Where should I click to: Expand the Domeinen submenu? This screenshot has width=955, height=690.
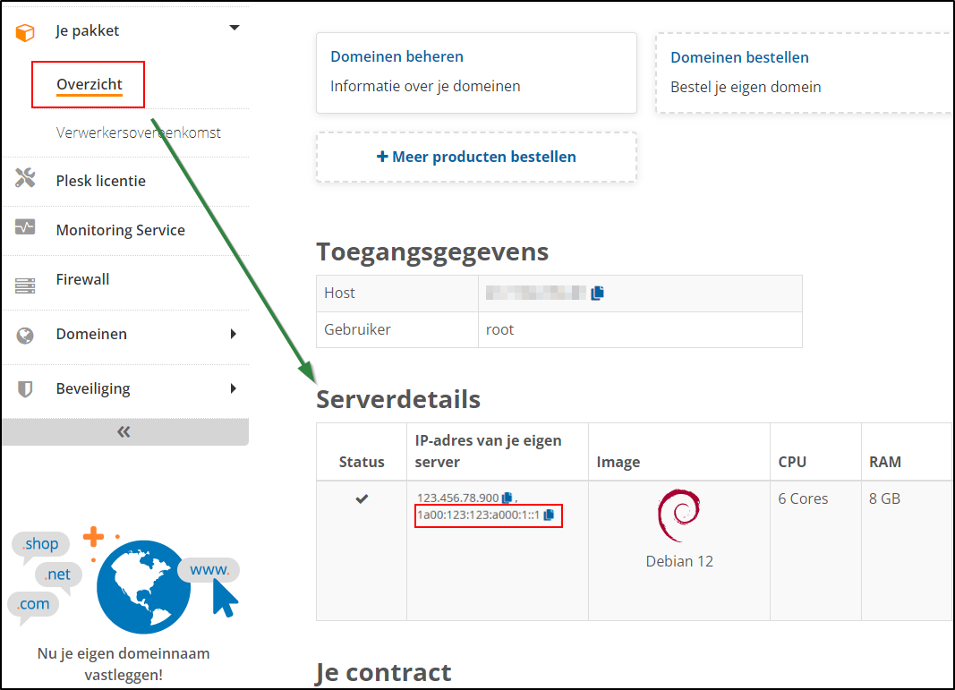click(234, 333)
